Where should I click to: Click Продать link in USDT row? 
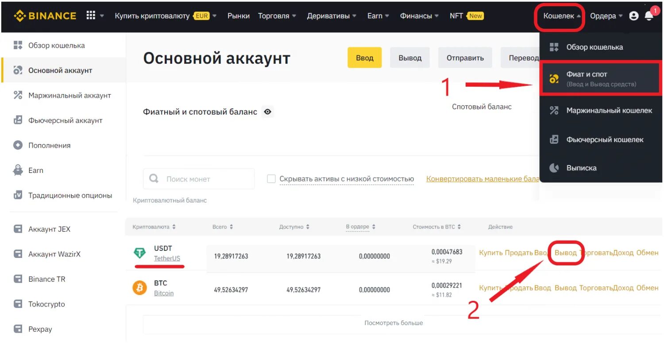pos(519,253)
